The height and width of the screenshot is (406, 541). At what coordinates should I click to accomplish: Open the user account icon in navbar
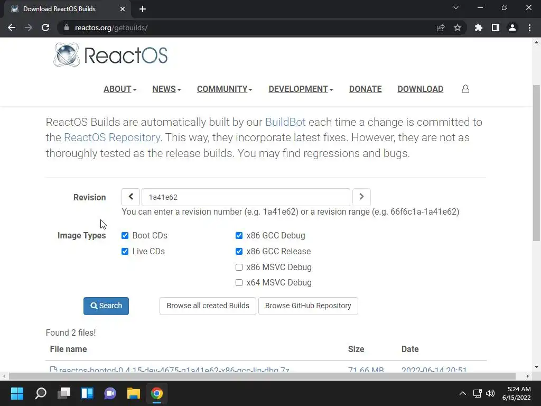tap(465, 89)
